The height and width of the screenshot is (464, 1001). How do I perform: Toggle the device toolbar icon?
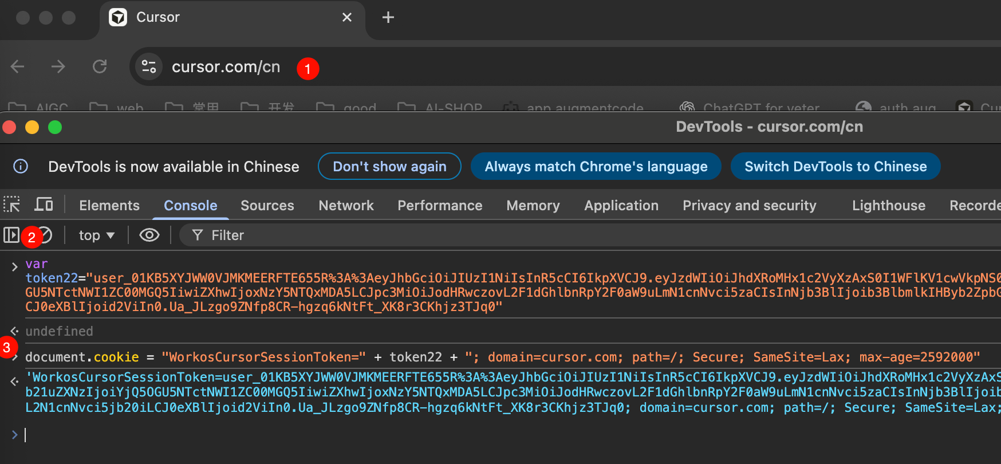tap(44, 205)
